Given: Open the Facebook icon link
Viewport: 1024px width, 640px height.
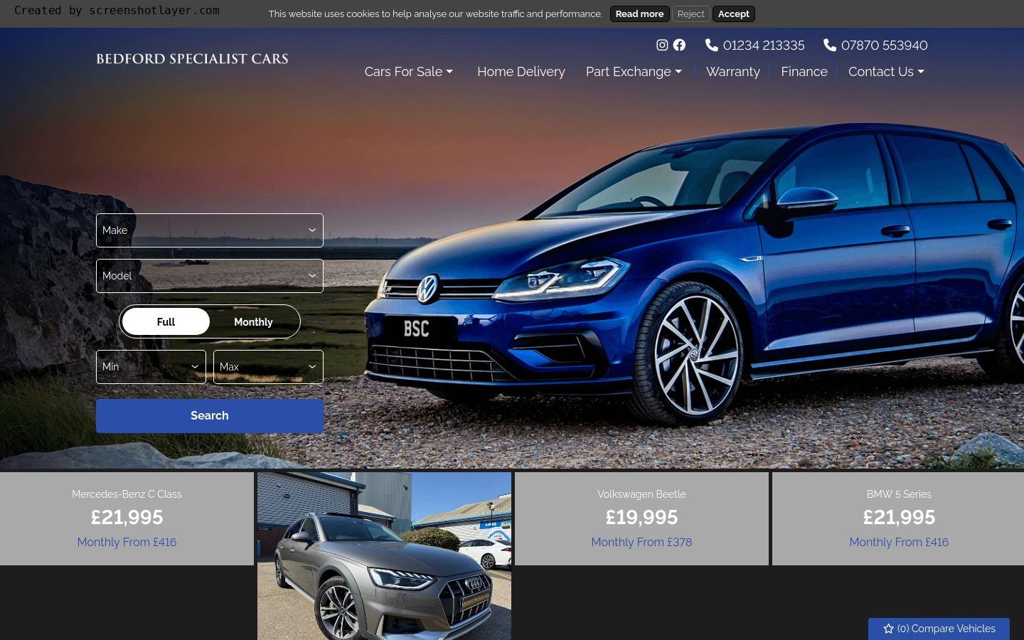Looking at the screenshot, I should pos(680,45).
